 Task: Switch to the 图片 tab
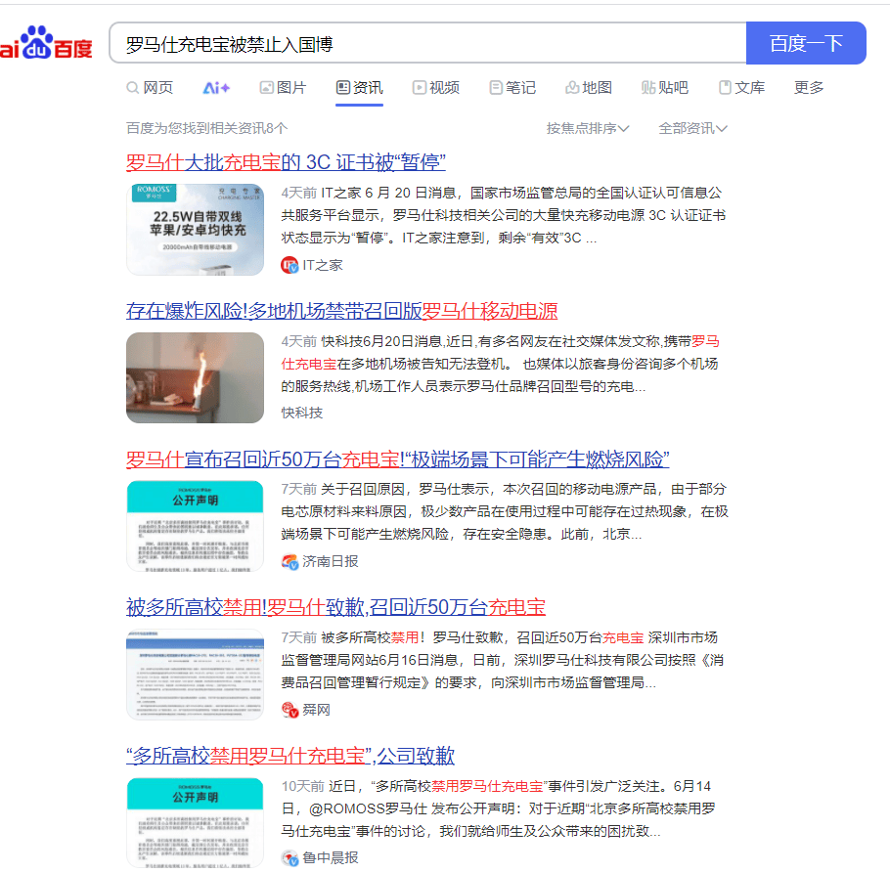tap(284, 88)
